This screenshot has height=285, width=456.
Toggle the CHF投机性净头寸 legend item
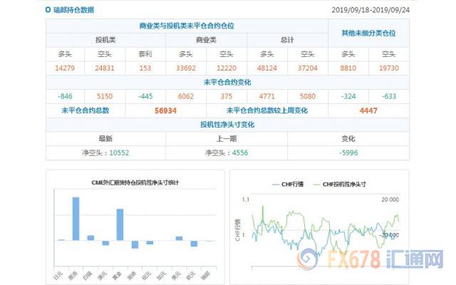coord(340,185)
